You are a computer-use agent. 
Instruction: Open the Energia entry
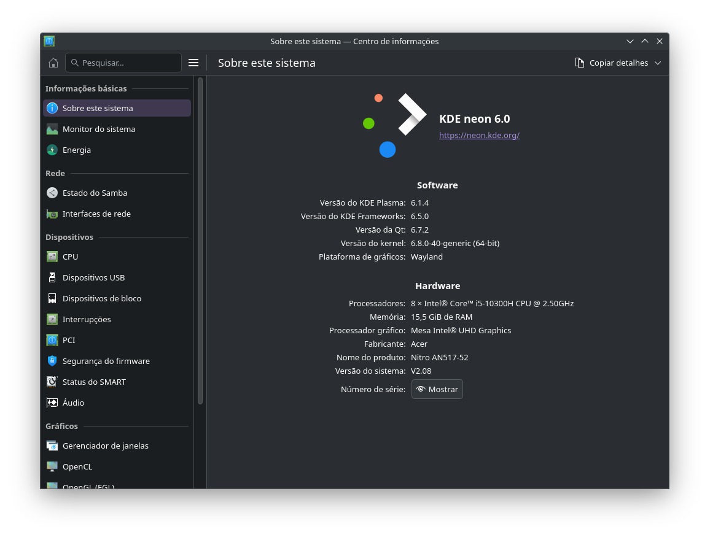pos(117,150)
